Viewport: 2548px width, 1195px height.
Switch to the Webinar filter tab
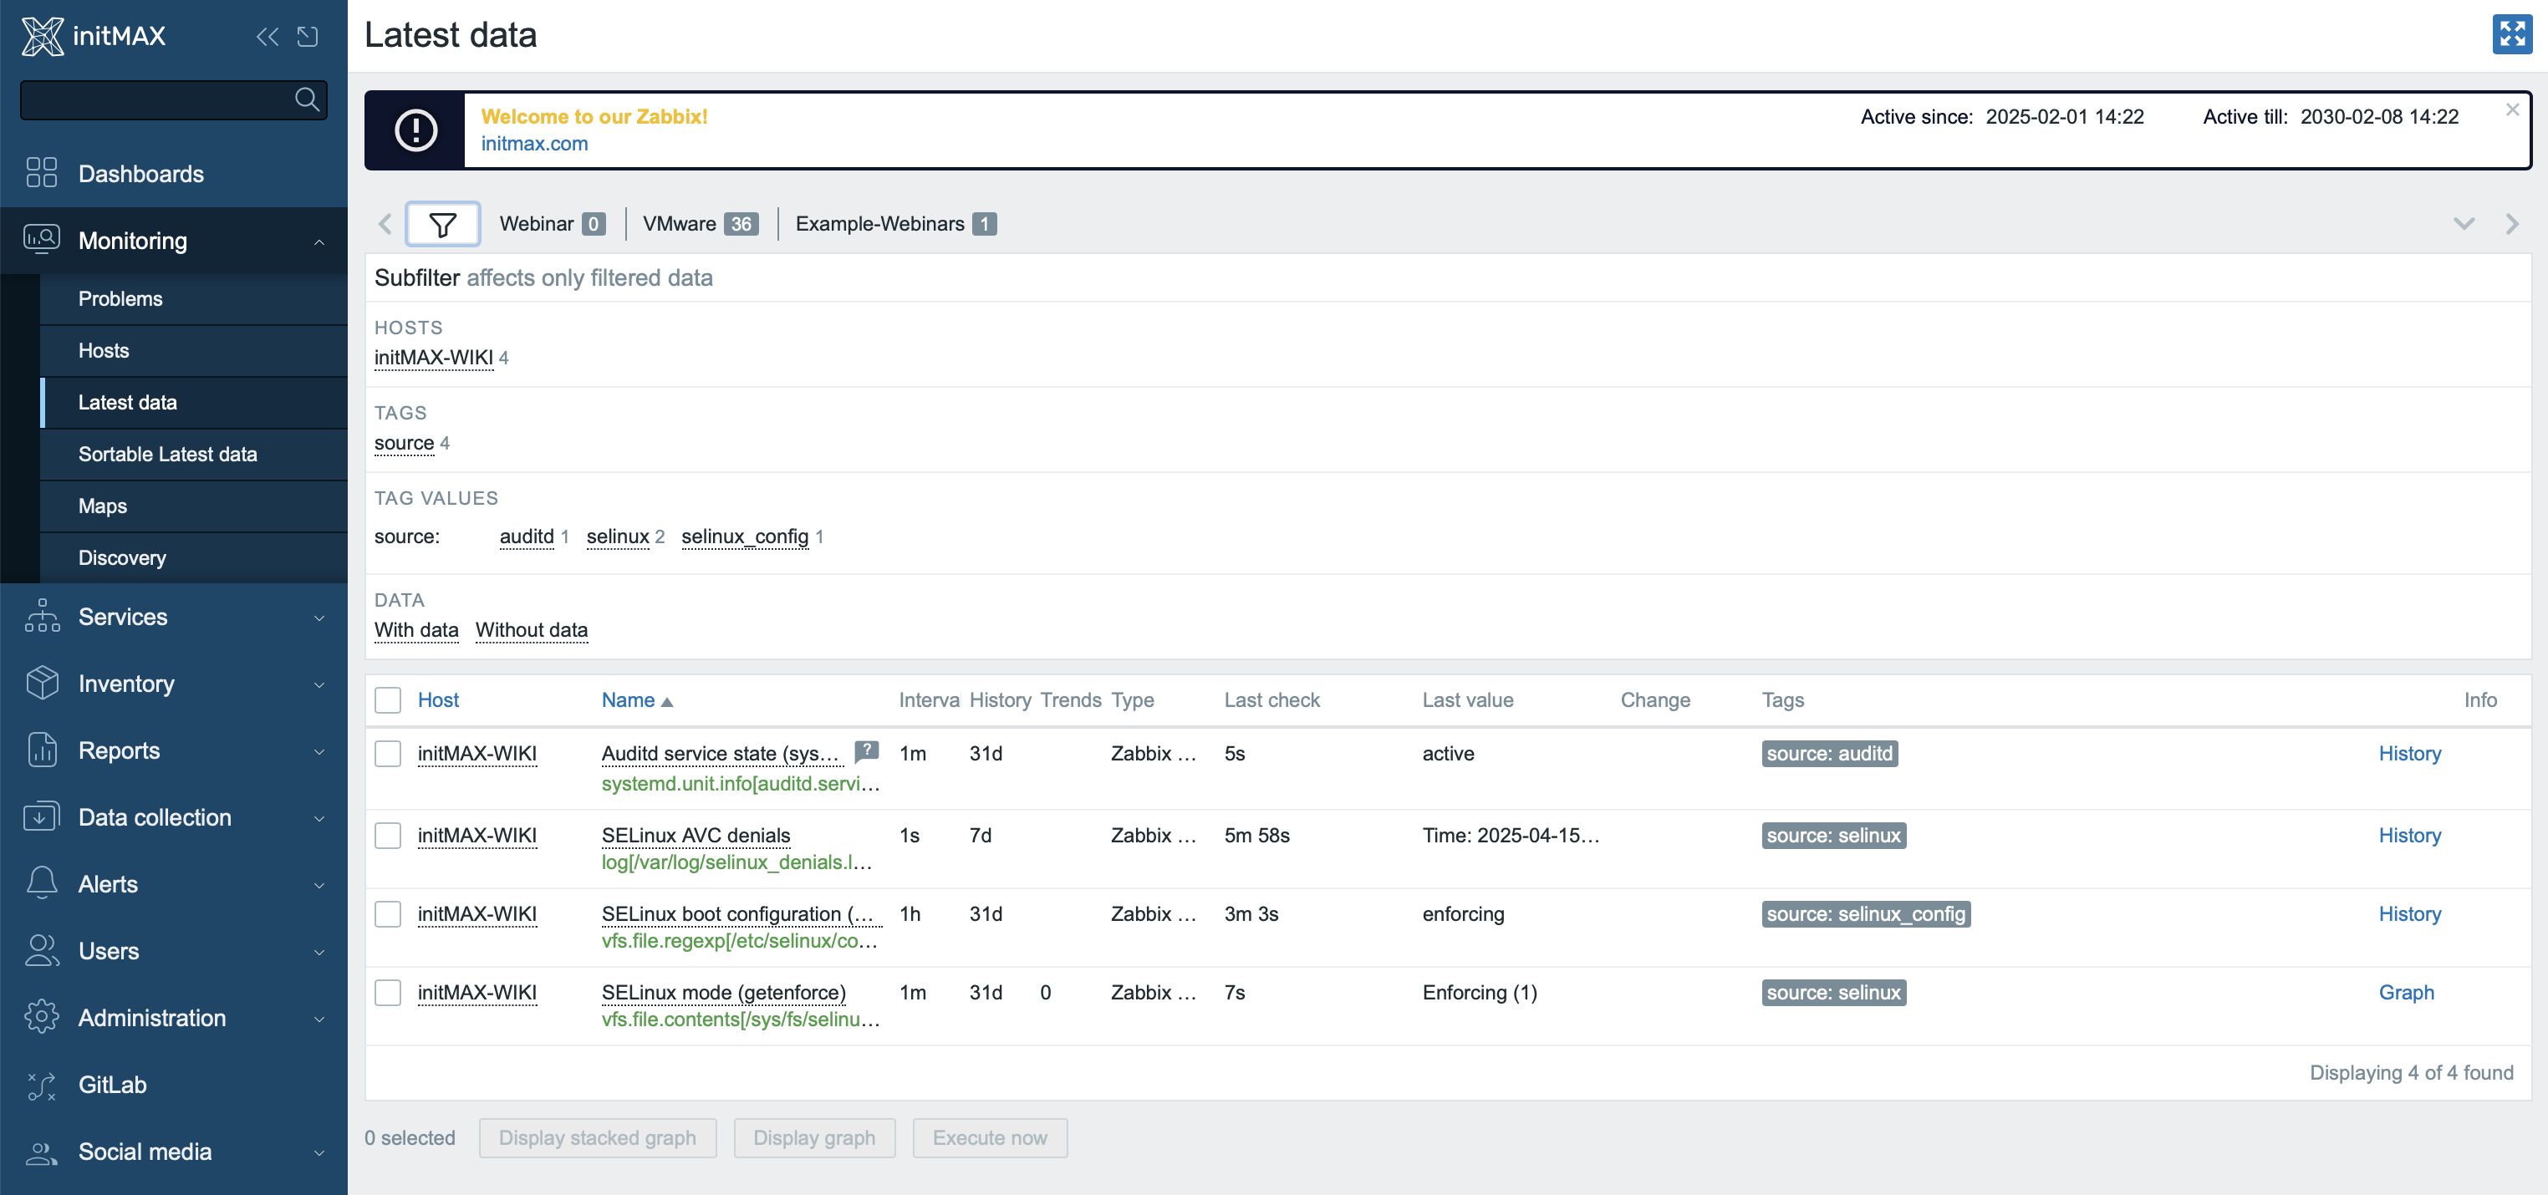tap(551, 223)
